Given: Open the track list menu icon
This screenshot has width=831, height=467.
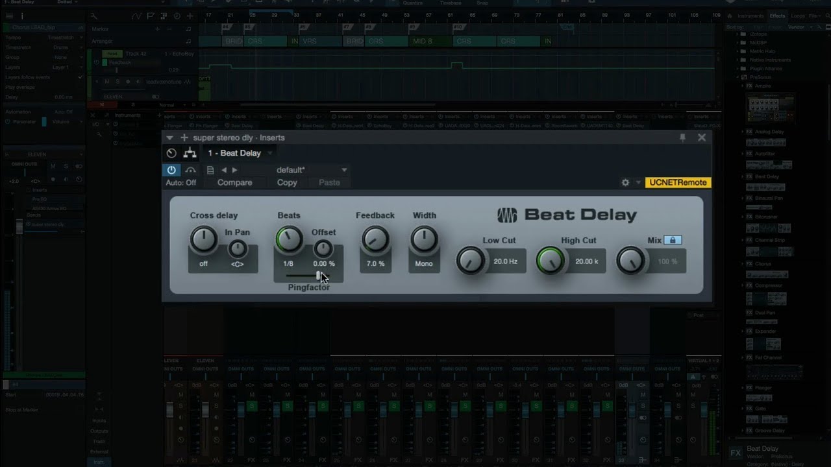Looking at the screenshot, I should coord(9,16).
